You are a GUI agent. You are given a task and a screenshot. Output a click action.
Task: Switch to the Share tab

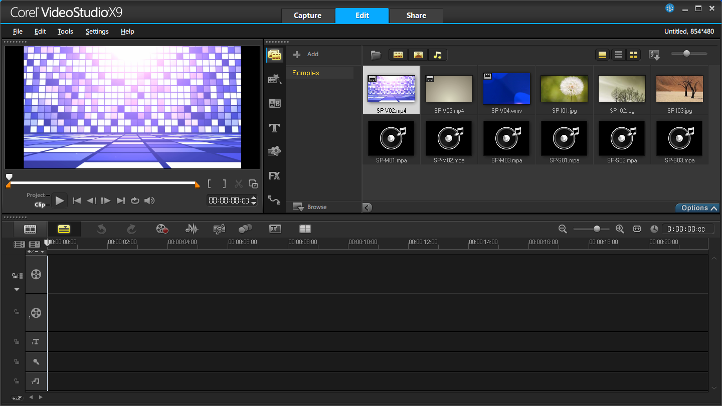(416, 16)
